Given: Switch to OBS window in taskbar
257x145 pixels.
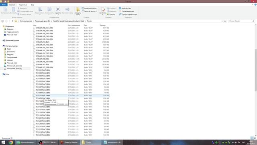Looking at the screenshot, I should (47, 142).
